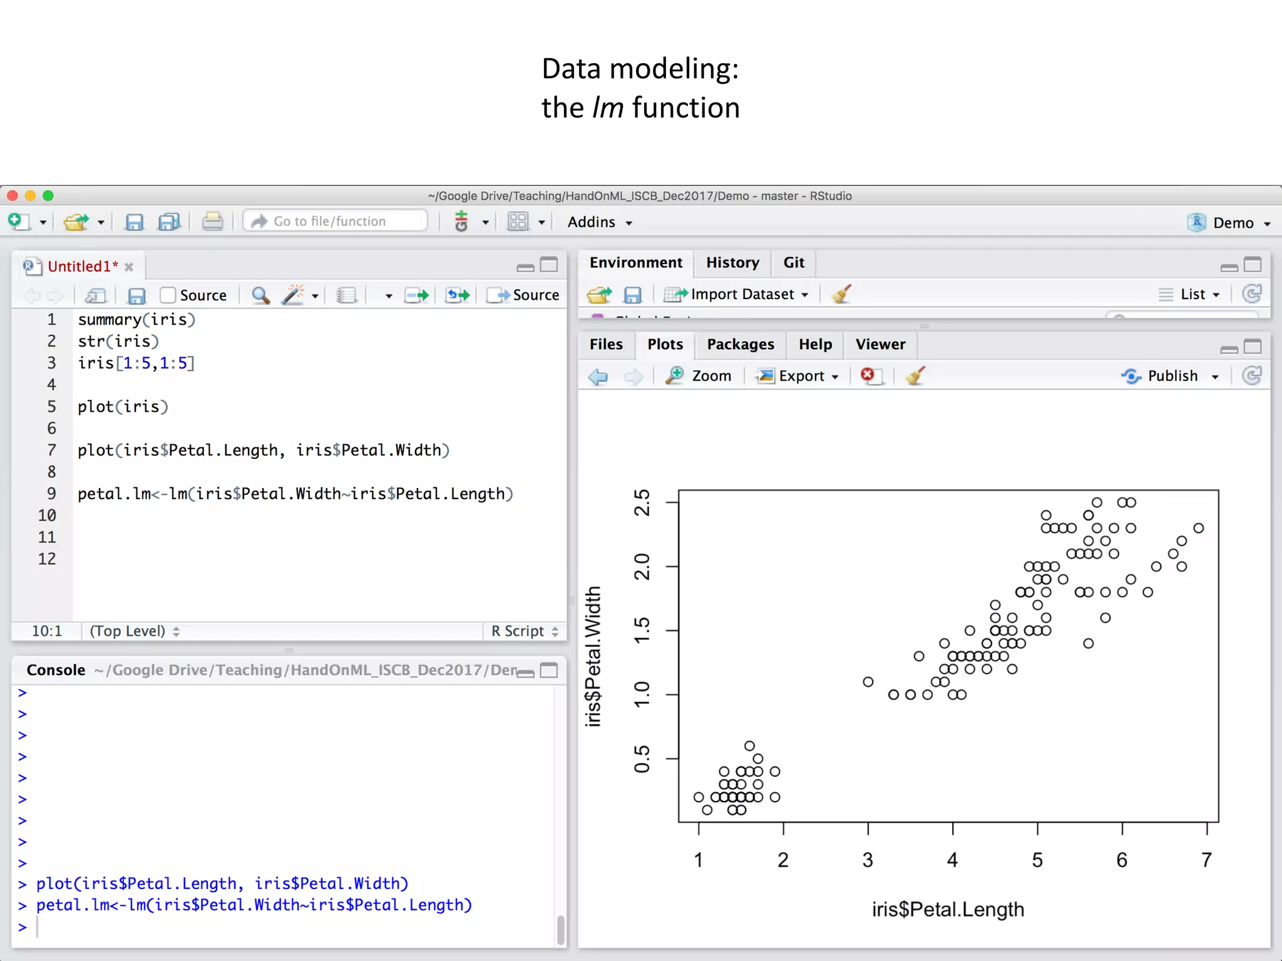The width and height of the screenshot is (1282, 961).
Task: Click line 5 plot(iris) code
Action: tap(123, 407)
